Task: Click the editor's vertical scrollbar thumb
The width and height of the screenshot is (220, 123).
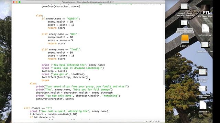Action: (164, 78)
